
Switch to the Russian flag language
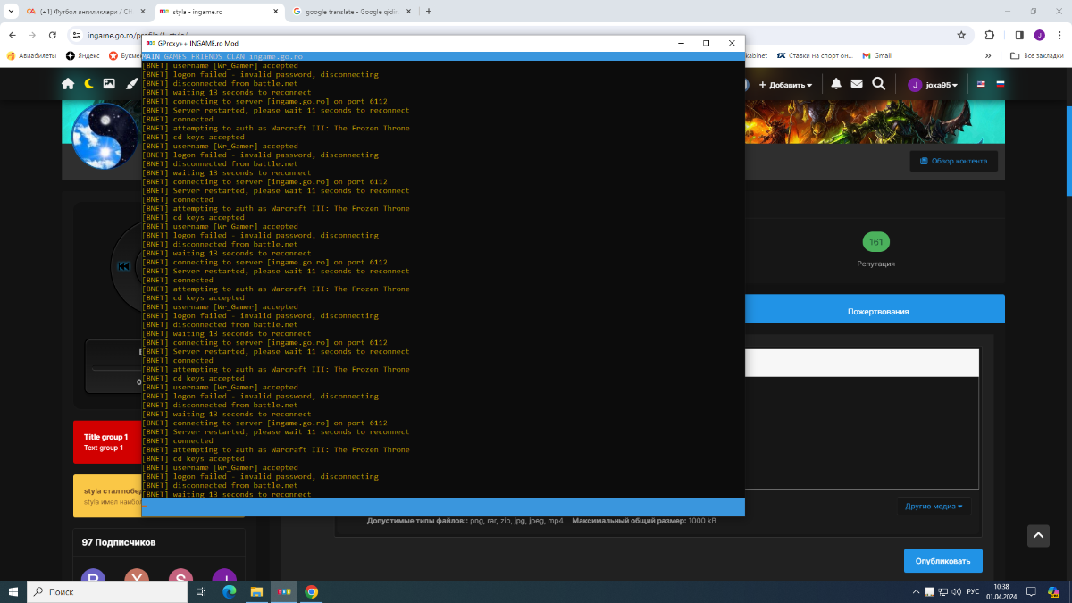[x=1001, y=84]
